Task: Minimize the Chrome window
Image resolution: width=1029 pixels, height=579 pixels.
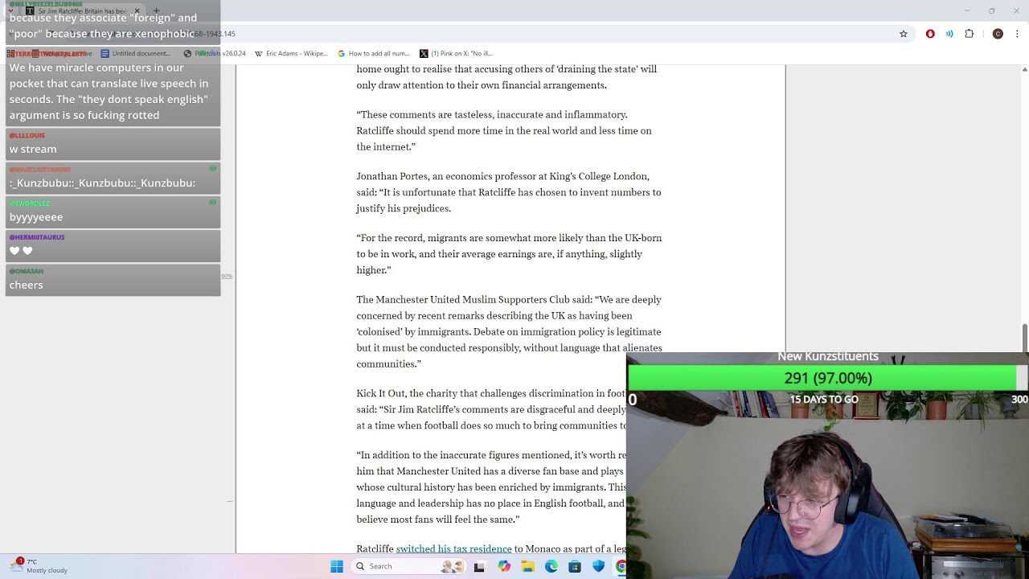Action: click(x=967, y=10)
